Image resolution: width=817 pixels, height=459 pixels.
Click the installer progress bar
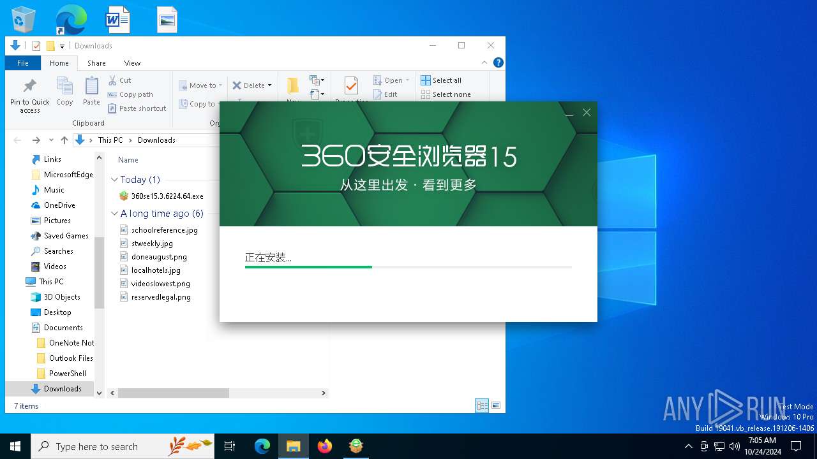(x=408, y=266)
